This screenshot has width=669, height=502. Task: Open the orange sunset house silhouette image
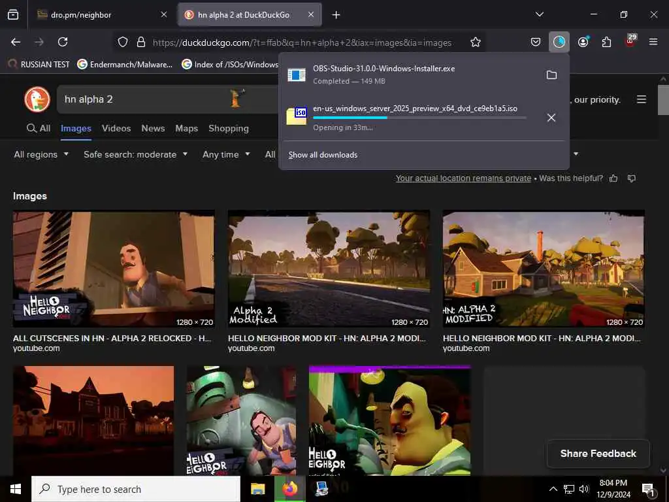(x=93, y=420)
